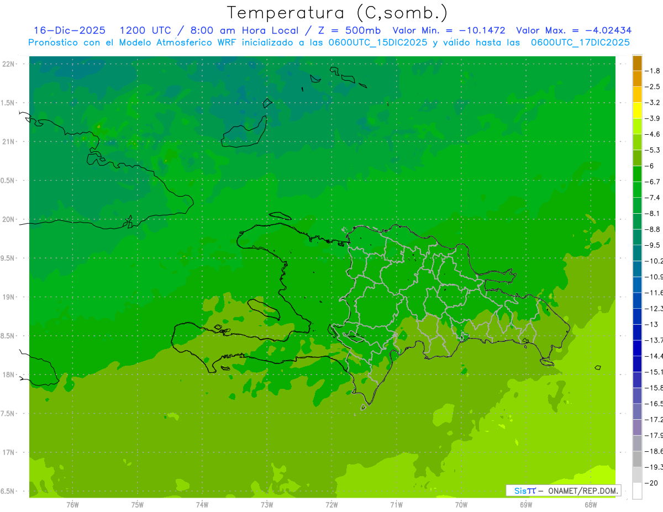Image resolution: width=663 pixels, height=512 pixels.
Task: Click the "75W" longitude label
Action: click(x=138, y=505)
